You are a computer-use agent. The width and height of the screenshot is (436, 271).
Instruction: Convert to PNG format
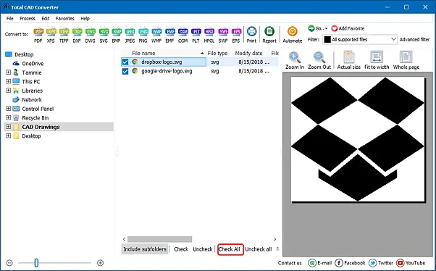click(x=143, y=35)
